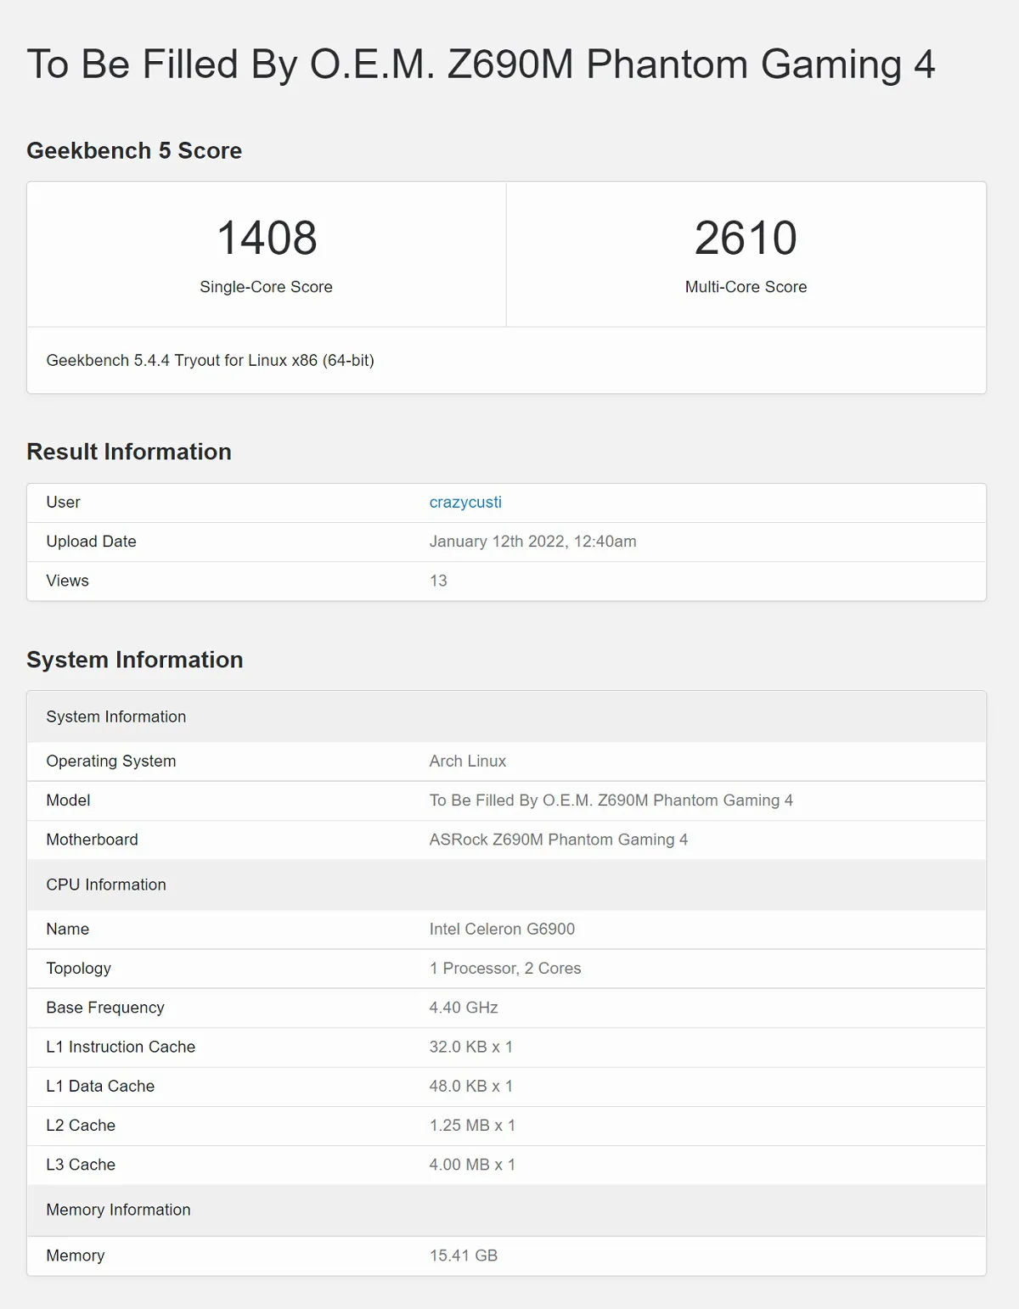Click the L2 Cache value 1.25 MB
Viewport: 1019px width, 1309px height.
[x=472, y=1126]
